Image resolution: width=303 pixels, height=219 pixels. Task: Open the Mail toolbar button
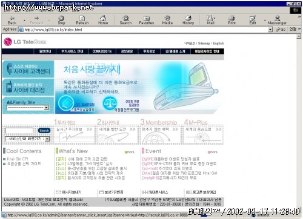click(210, 20)
